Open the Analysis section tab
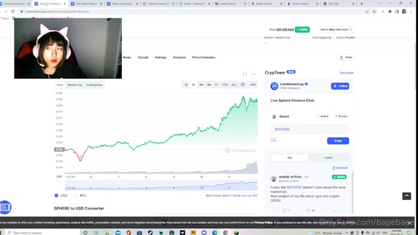 point(179,57)
